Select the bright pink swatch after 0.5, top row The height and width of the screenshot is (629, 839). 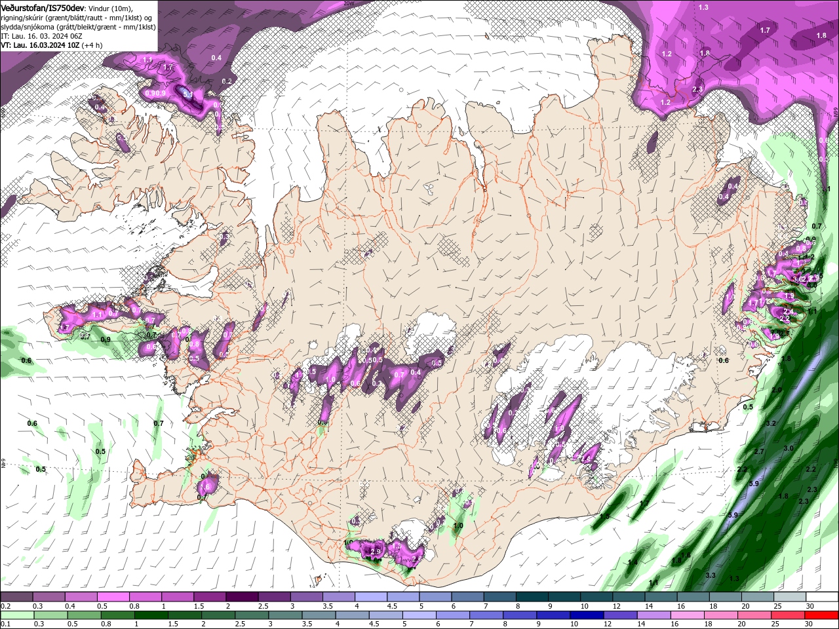point(113,597)
